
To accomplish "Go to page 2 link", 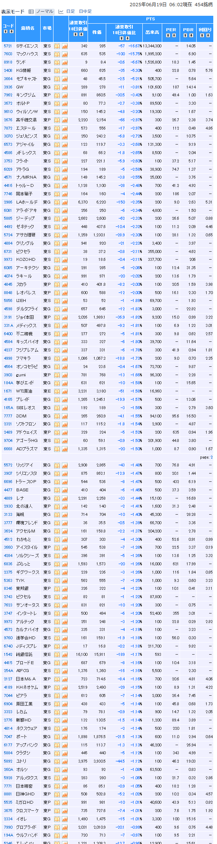I will tap(211, 457).
